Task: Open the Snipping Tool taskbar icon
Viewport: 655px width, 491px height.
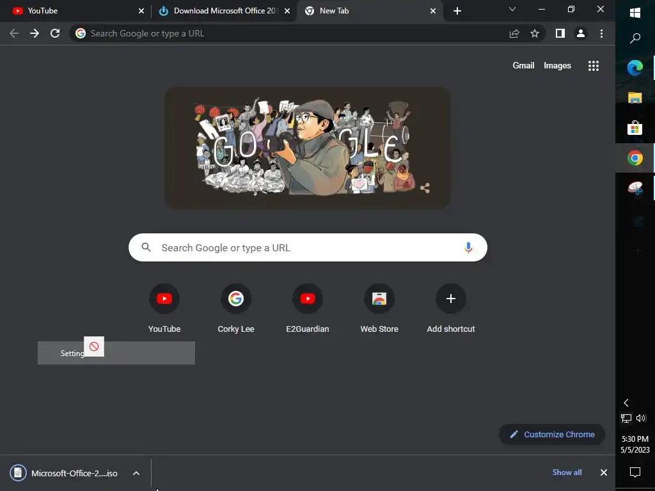Action: pos(635,189)
